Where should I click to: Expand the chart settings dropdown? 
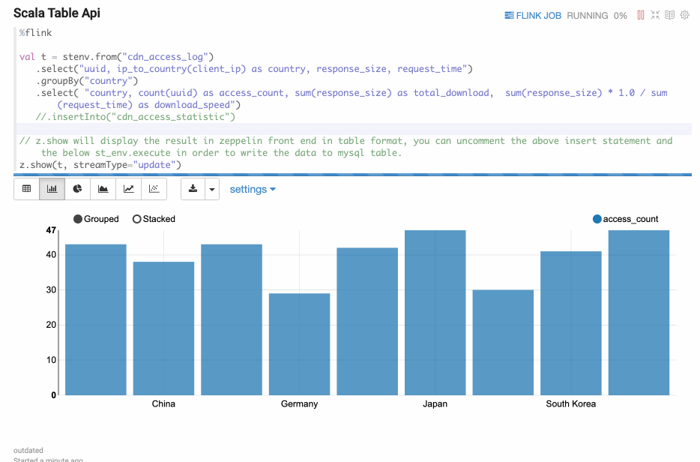click(x=253, y=189)
